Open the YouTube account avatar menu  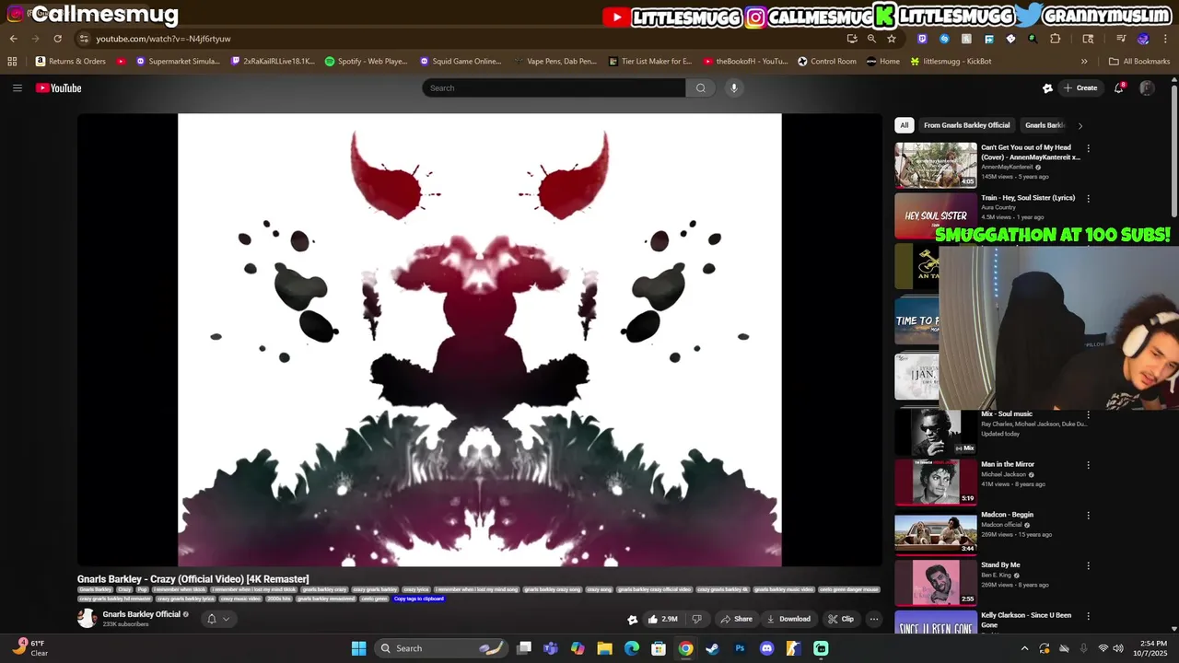point(1147,88)
